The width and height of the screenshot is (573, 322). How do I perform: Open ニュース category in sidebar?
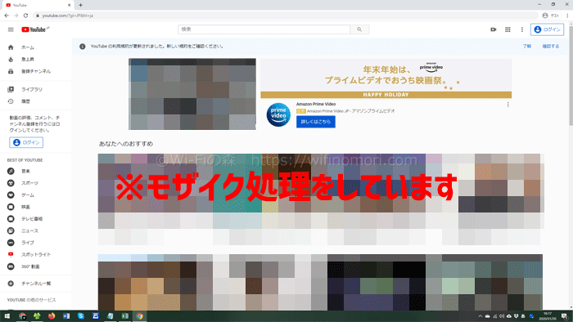[36, 230]
